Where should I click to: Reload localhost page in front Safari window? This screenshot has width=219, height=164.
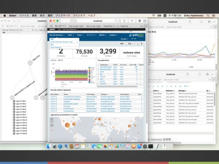point(116,21)
